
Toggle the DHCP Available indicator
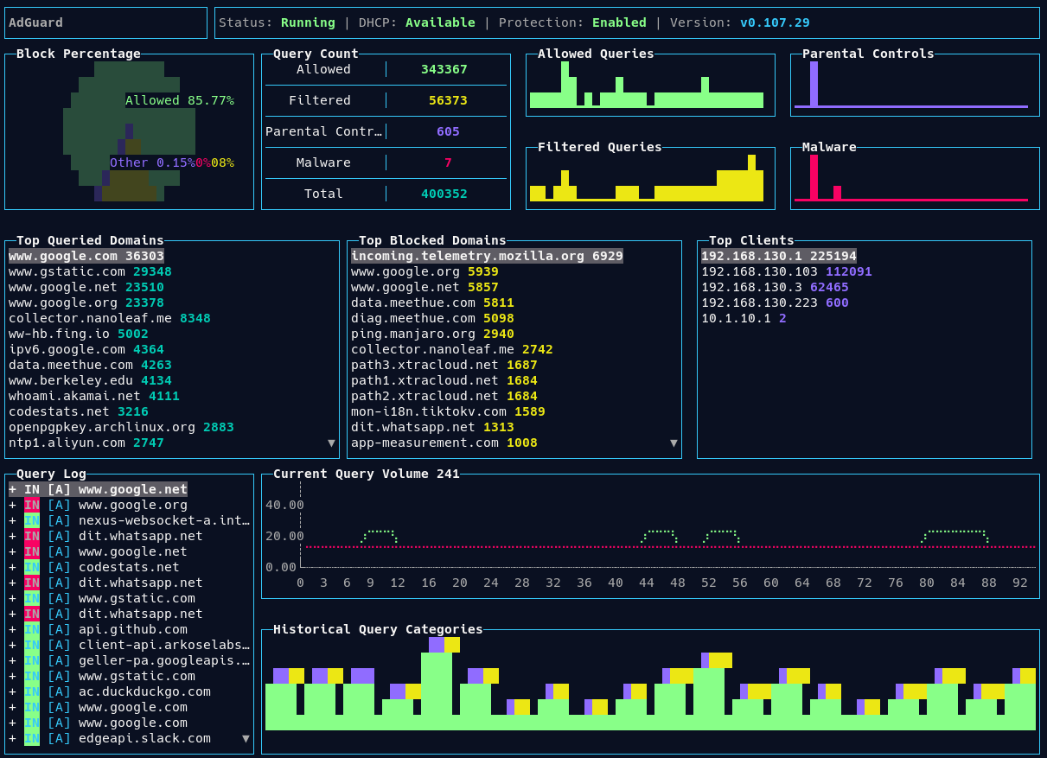click(440, 22)
